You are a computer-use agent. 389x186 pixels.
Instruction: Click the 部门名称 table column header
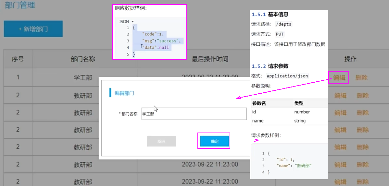[x=83, y=59]
